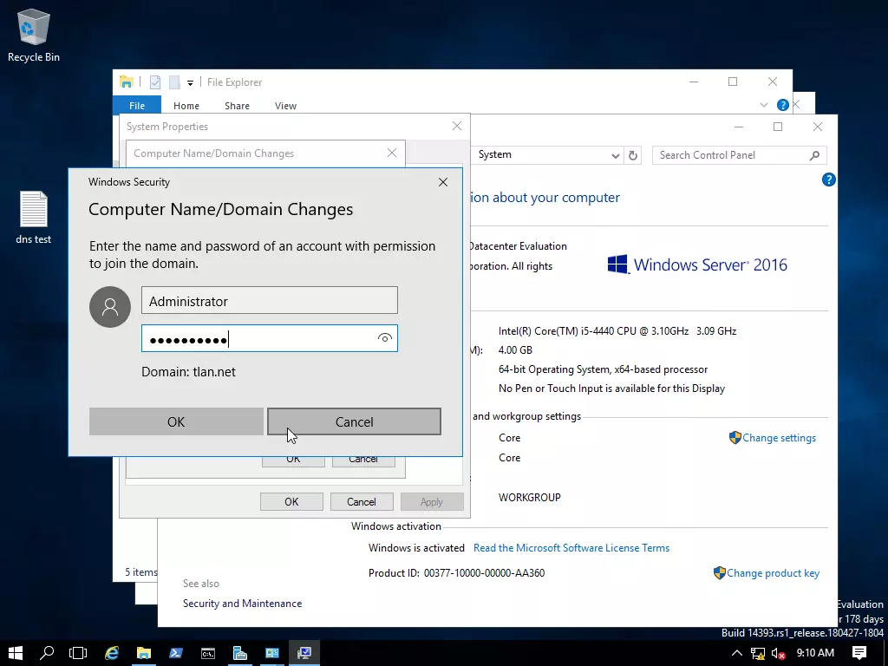Open Control Panel System help icon
The image size is (888, 666).
click(828, 180)
